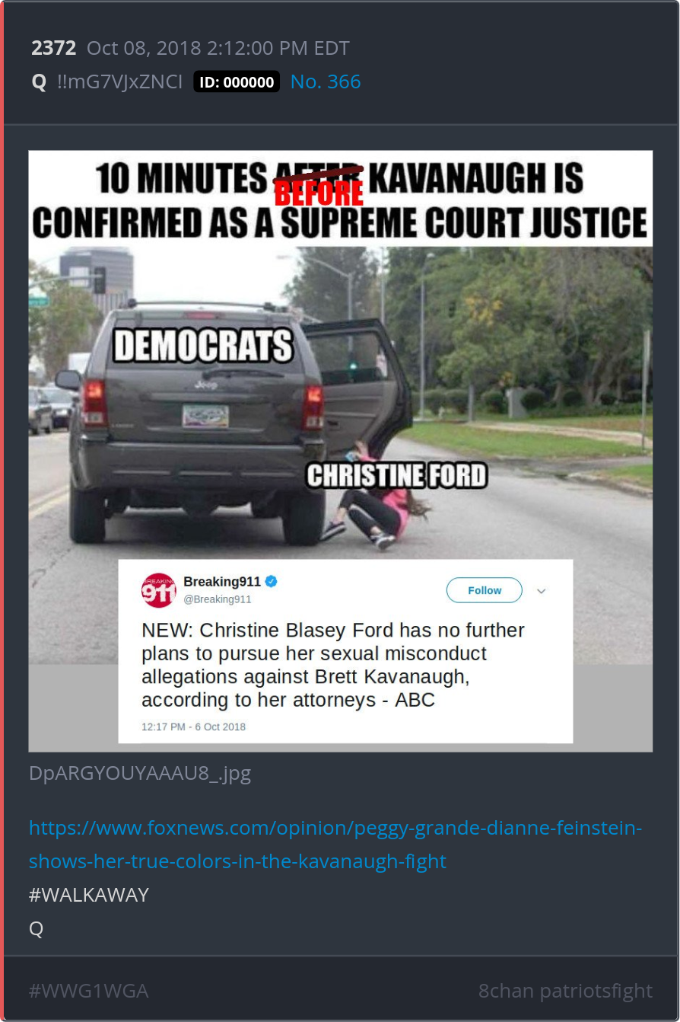
Task: Click the DEMOCRATS label on the Jeep
Action: pos(203,346)
